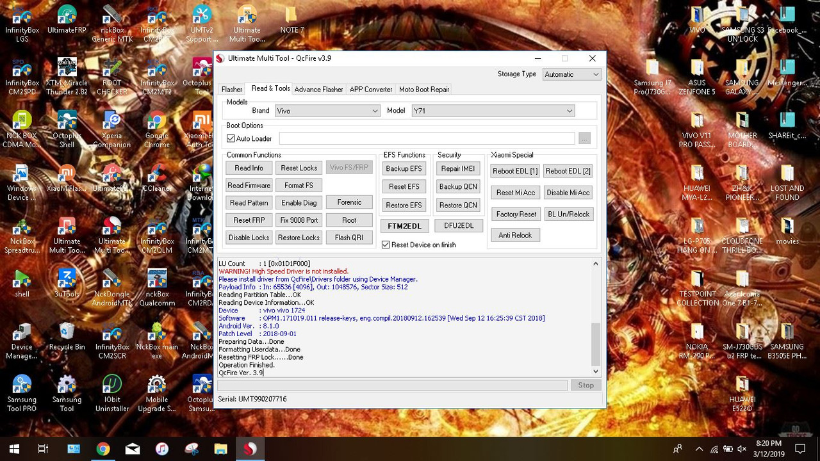This screenshot has height=461, width=820.
Task: Click the Flash QRI button
Action: 349,238
